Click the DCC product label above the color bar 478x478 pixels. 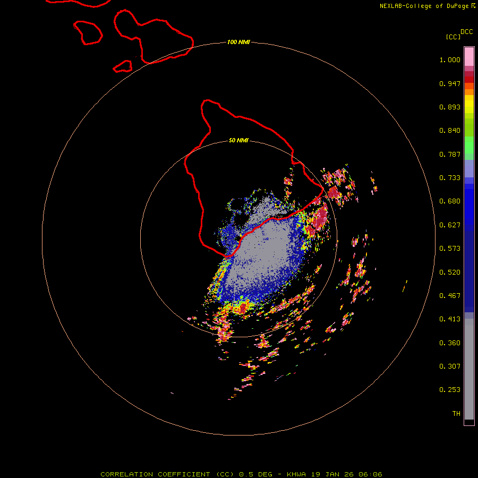pyautogui.click(x=466, y=32)
